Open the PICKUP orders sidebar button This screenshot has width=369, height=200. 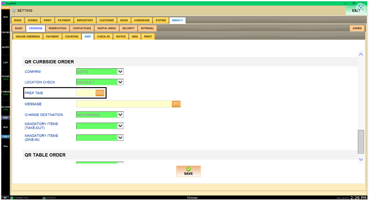pos(6,78)
